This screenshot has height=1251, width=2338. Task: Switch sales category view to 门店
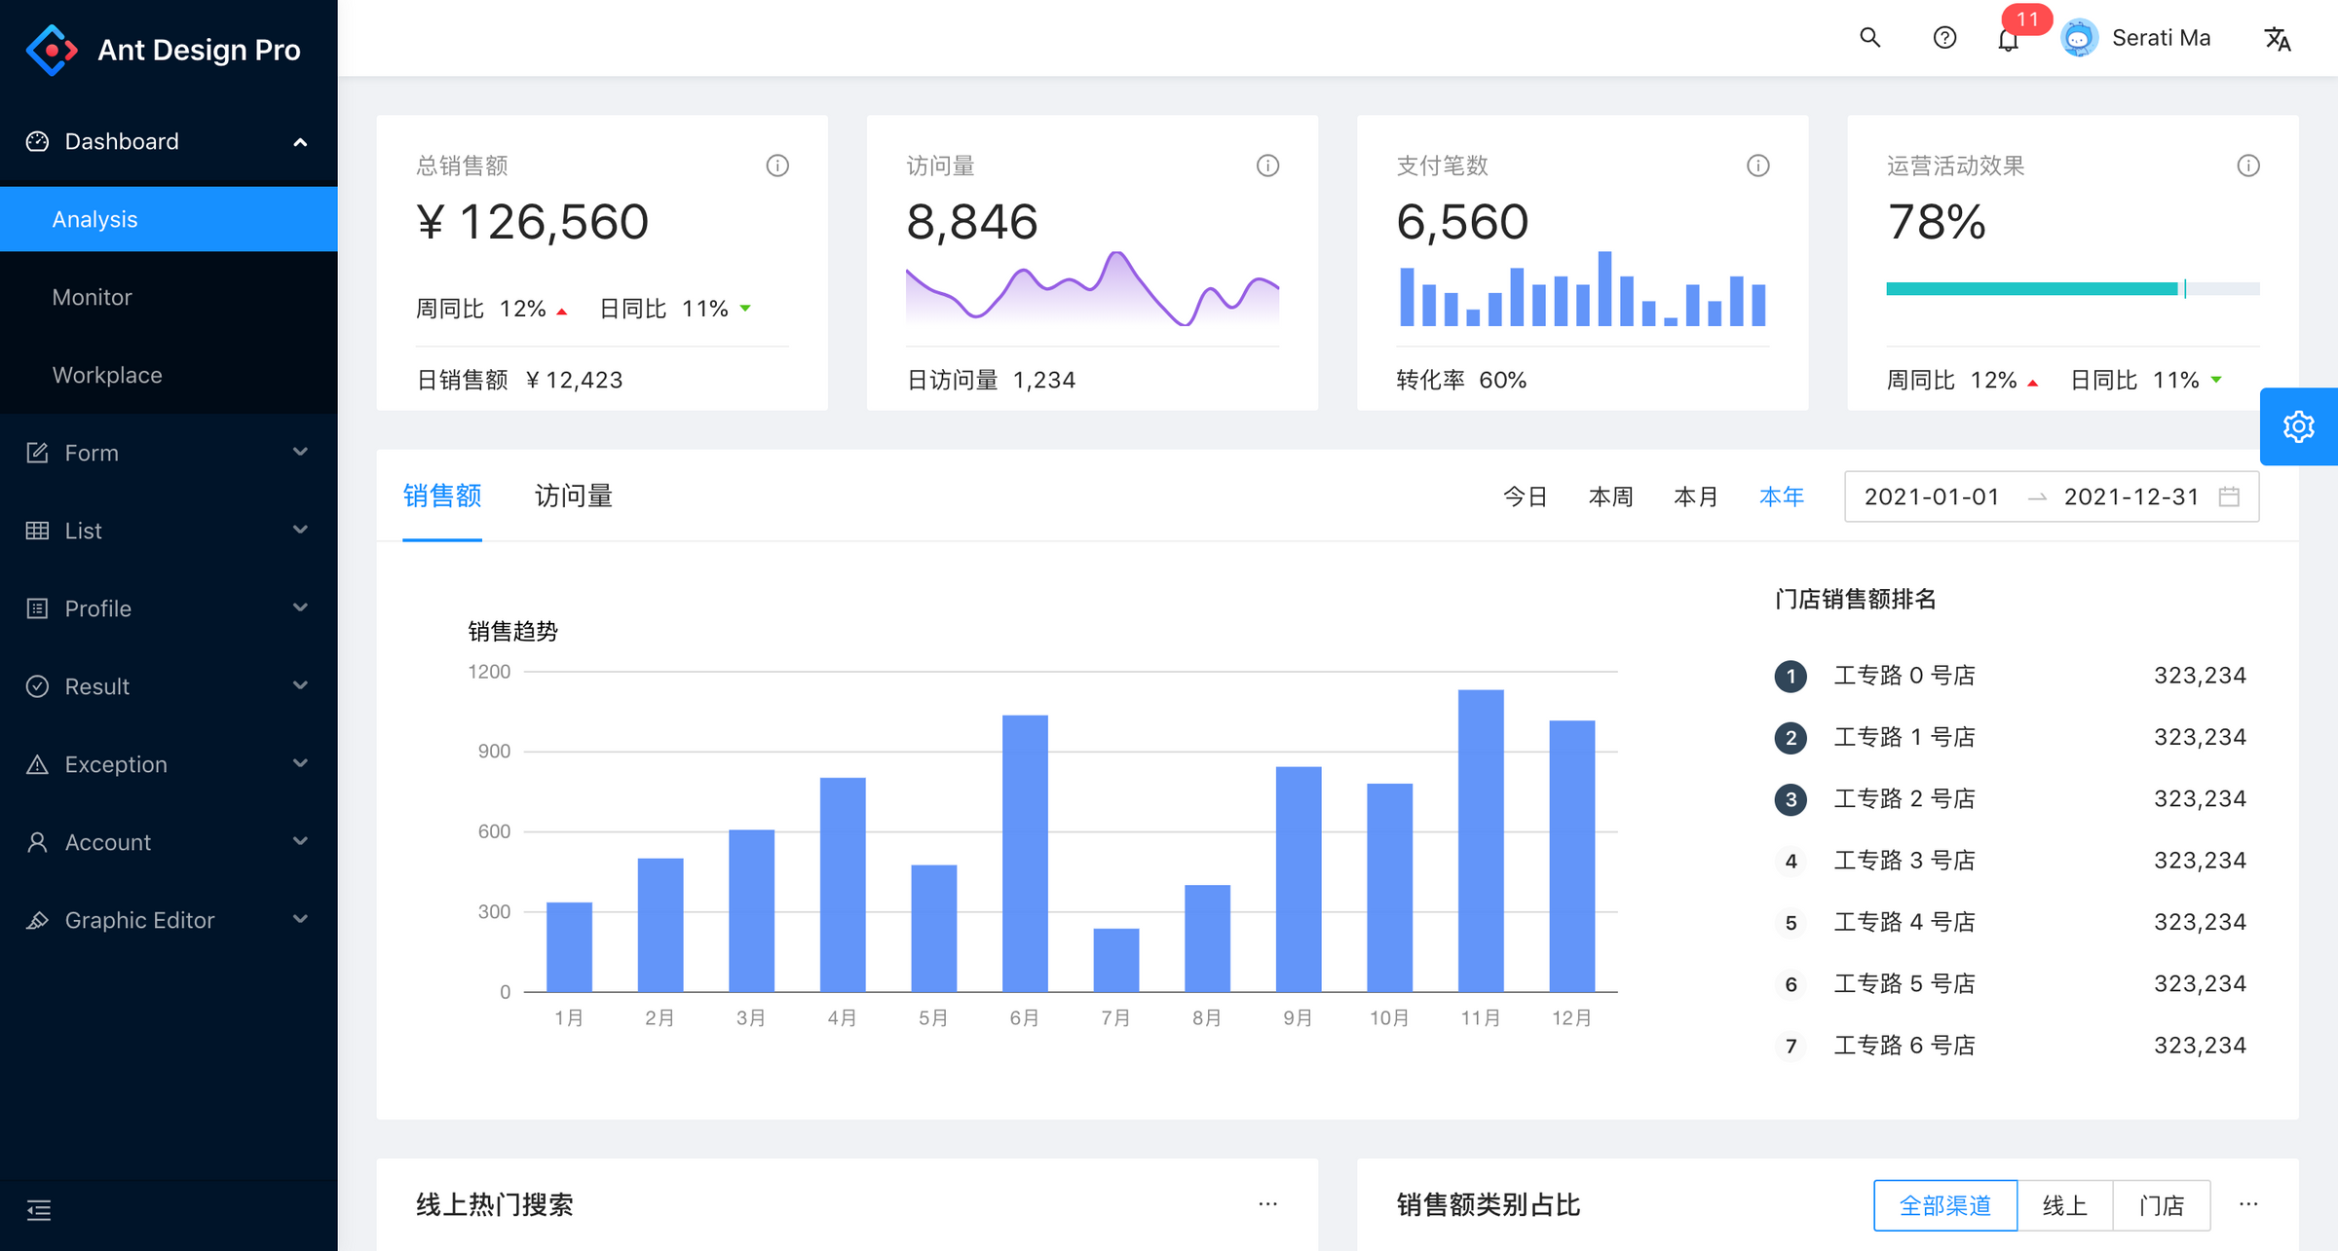point(2161,1204)
